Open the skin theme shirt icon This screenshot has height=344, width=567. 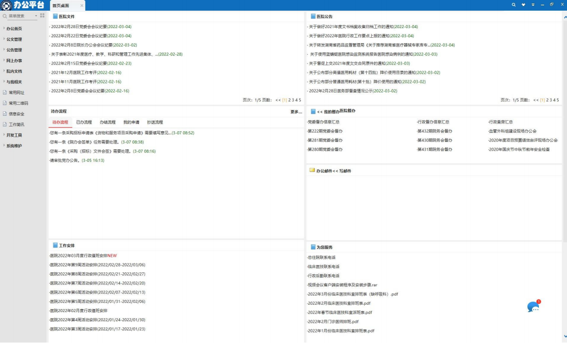click(523, 5)
